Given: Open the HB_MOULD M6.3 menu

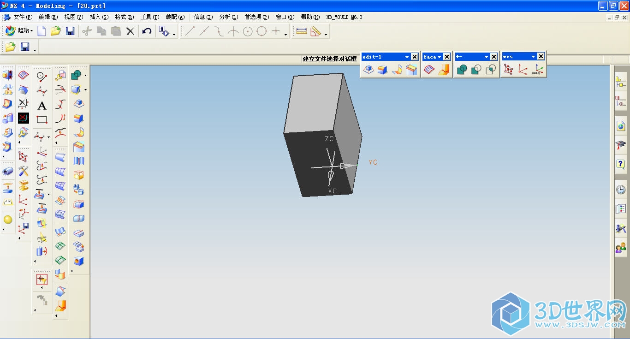Looking at the screenshot, I should (x=345, y=17).
